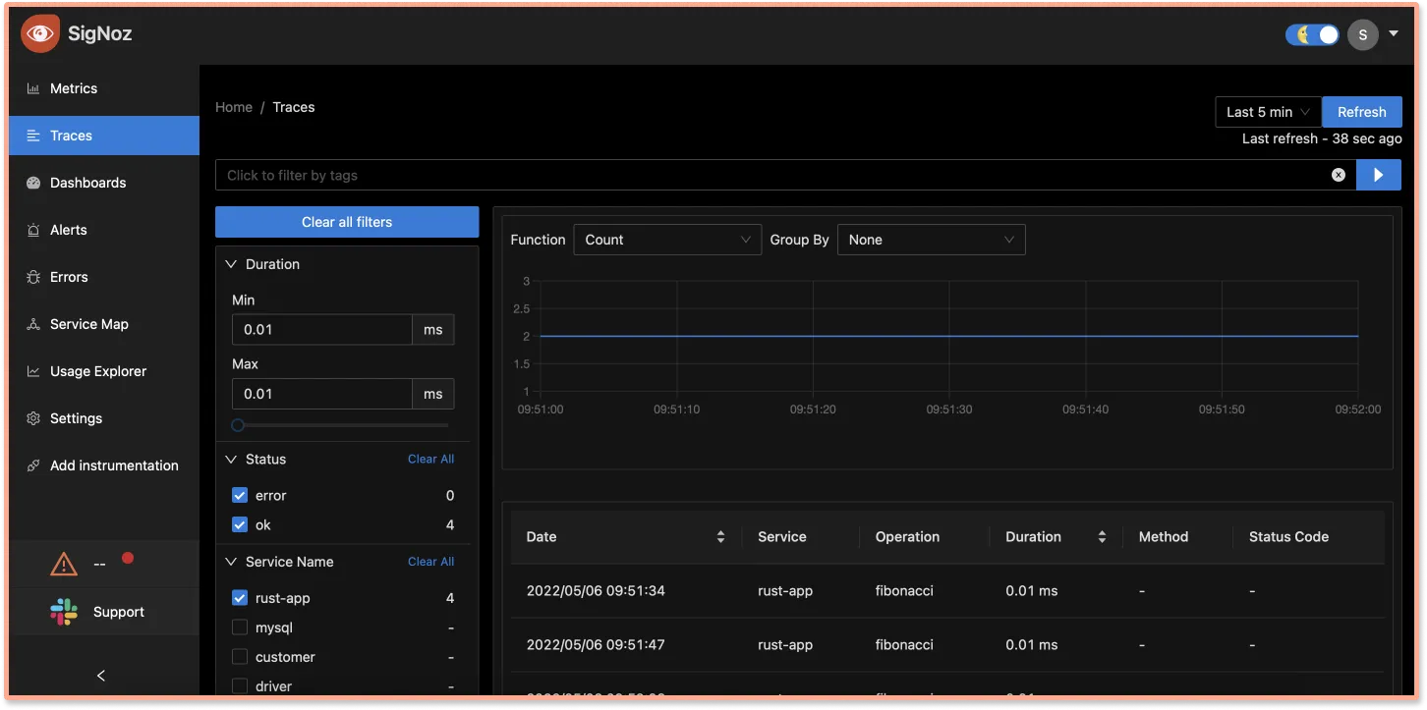Click the Usage Explorer line chart icon
Viewport: 1427px width, 710px height.
click(33, 371)
